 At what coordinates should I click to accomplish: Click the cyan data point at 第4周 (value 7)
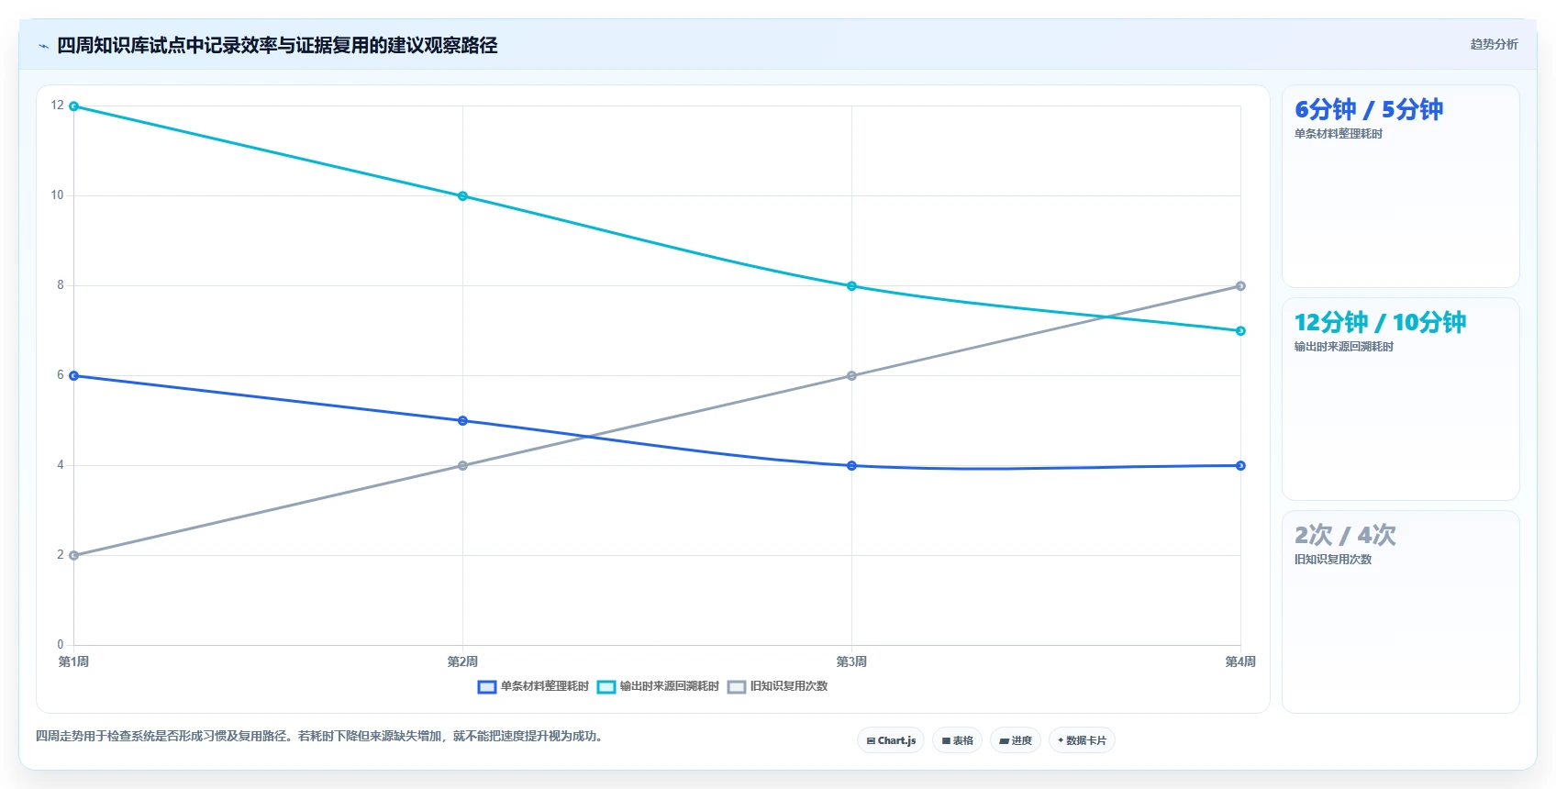pos(1240,331)
